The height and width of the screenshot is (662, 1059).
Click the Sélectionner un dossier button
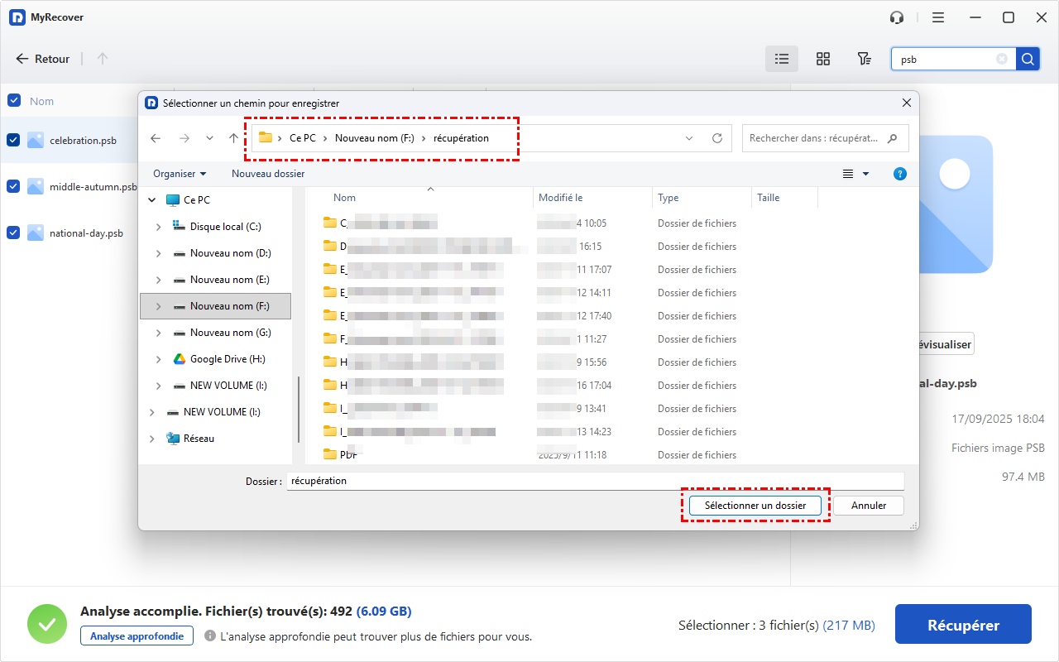[x=755, y=506]
